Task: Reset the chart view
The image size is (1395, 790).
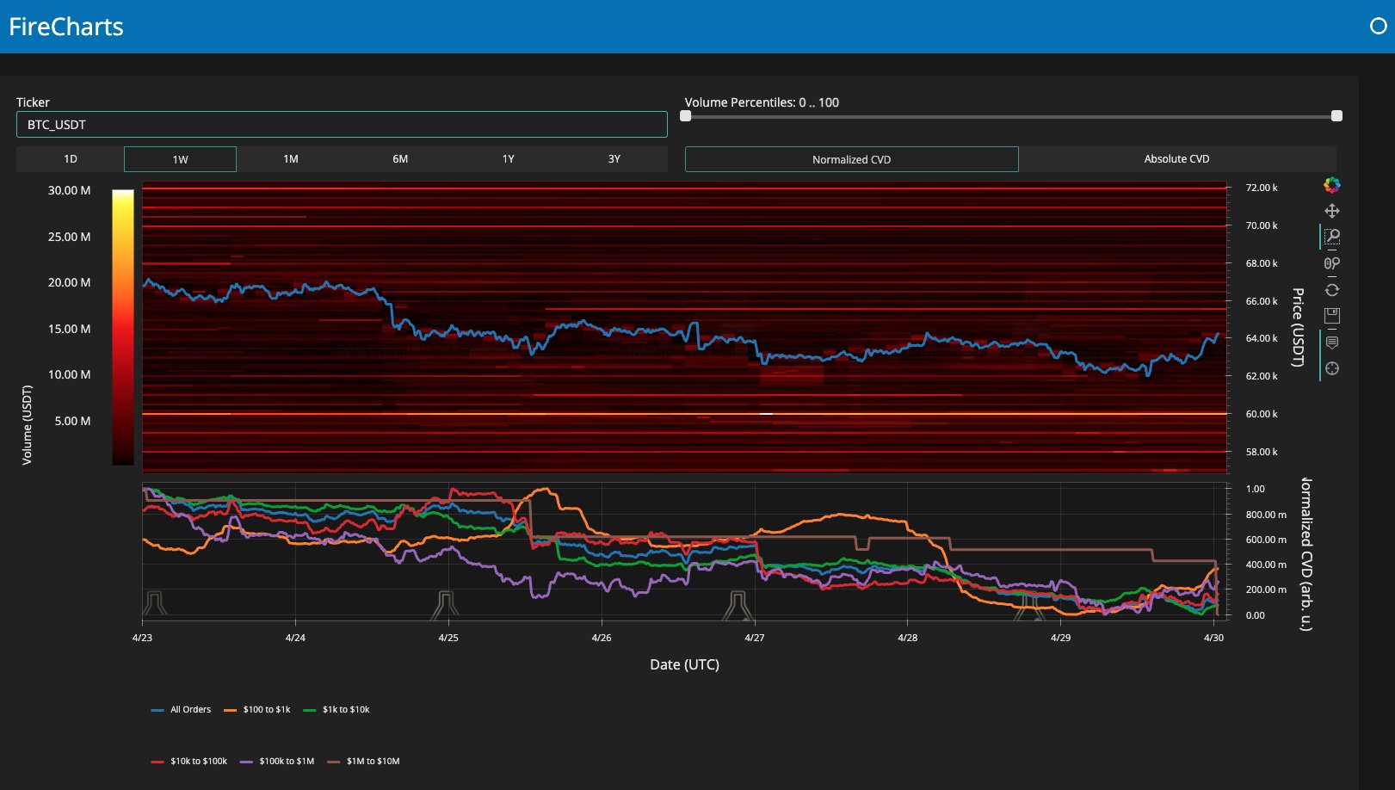Action: [1331, 290]
